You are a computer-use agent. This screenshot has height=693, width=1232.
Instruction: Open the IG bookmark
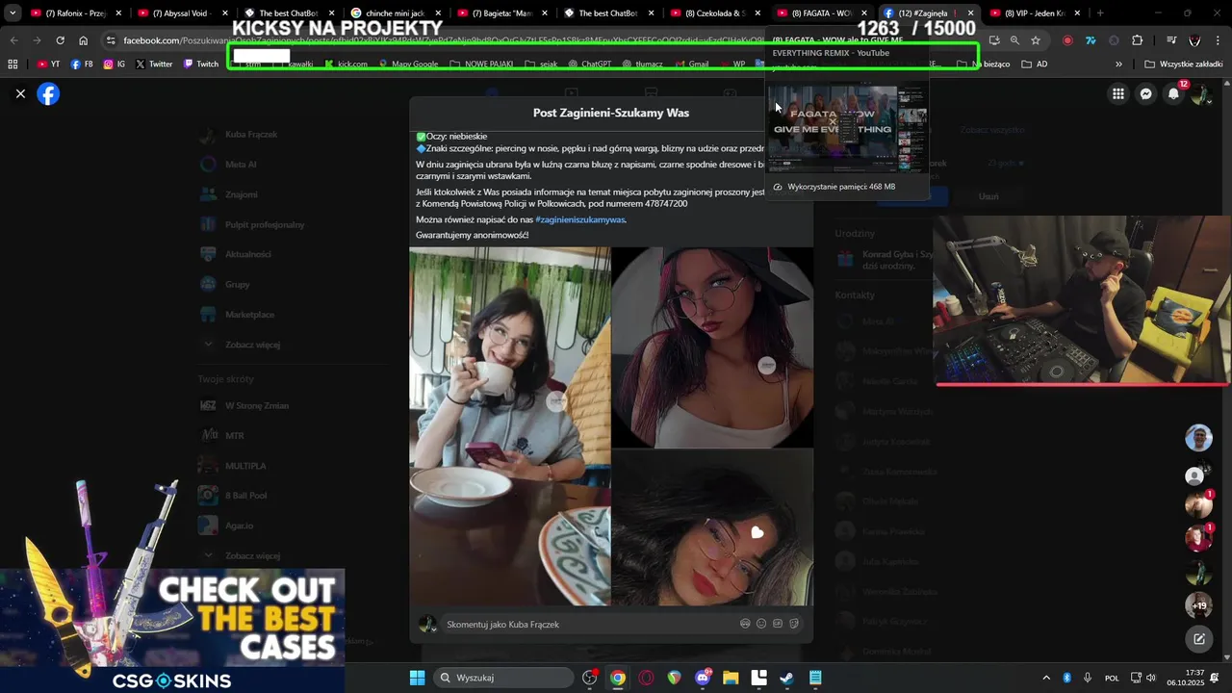click(x=115, y=64)
